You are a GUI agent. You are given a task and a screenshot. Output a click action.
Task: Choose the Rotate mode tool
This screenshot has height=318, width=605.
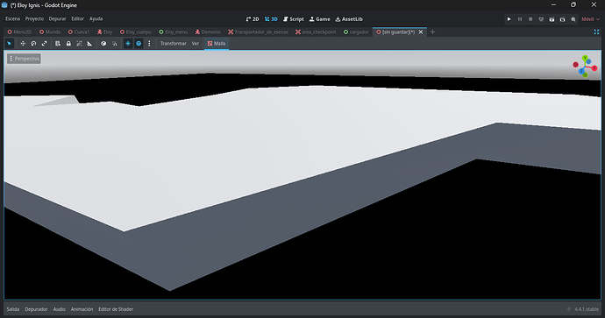(x=33, y=44)
